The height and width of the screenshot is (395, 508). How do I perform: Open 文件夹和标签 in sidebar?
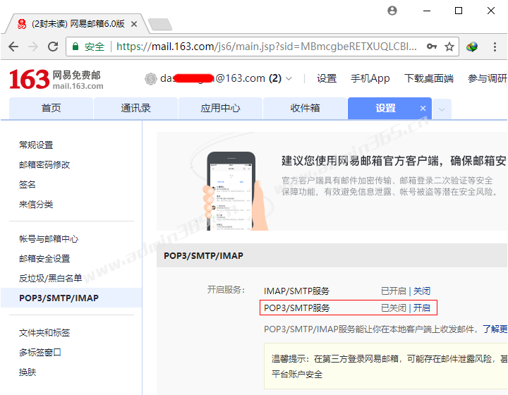click(44, 333)
